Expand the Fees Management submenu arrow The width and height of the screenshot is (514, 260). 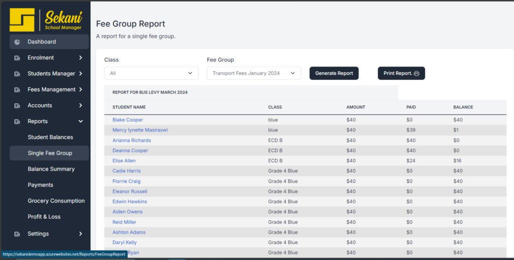pyautogui.click(x=81, y=90)
